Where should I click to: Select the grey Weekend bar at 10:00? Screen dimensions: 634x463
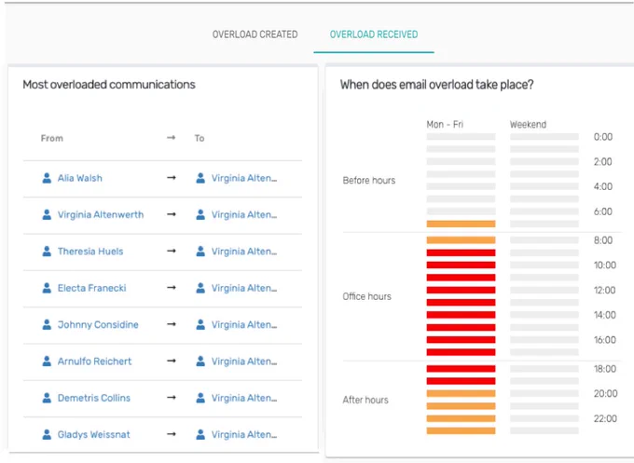pos(544,265)
